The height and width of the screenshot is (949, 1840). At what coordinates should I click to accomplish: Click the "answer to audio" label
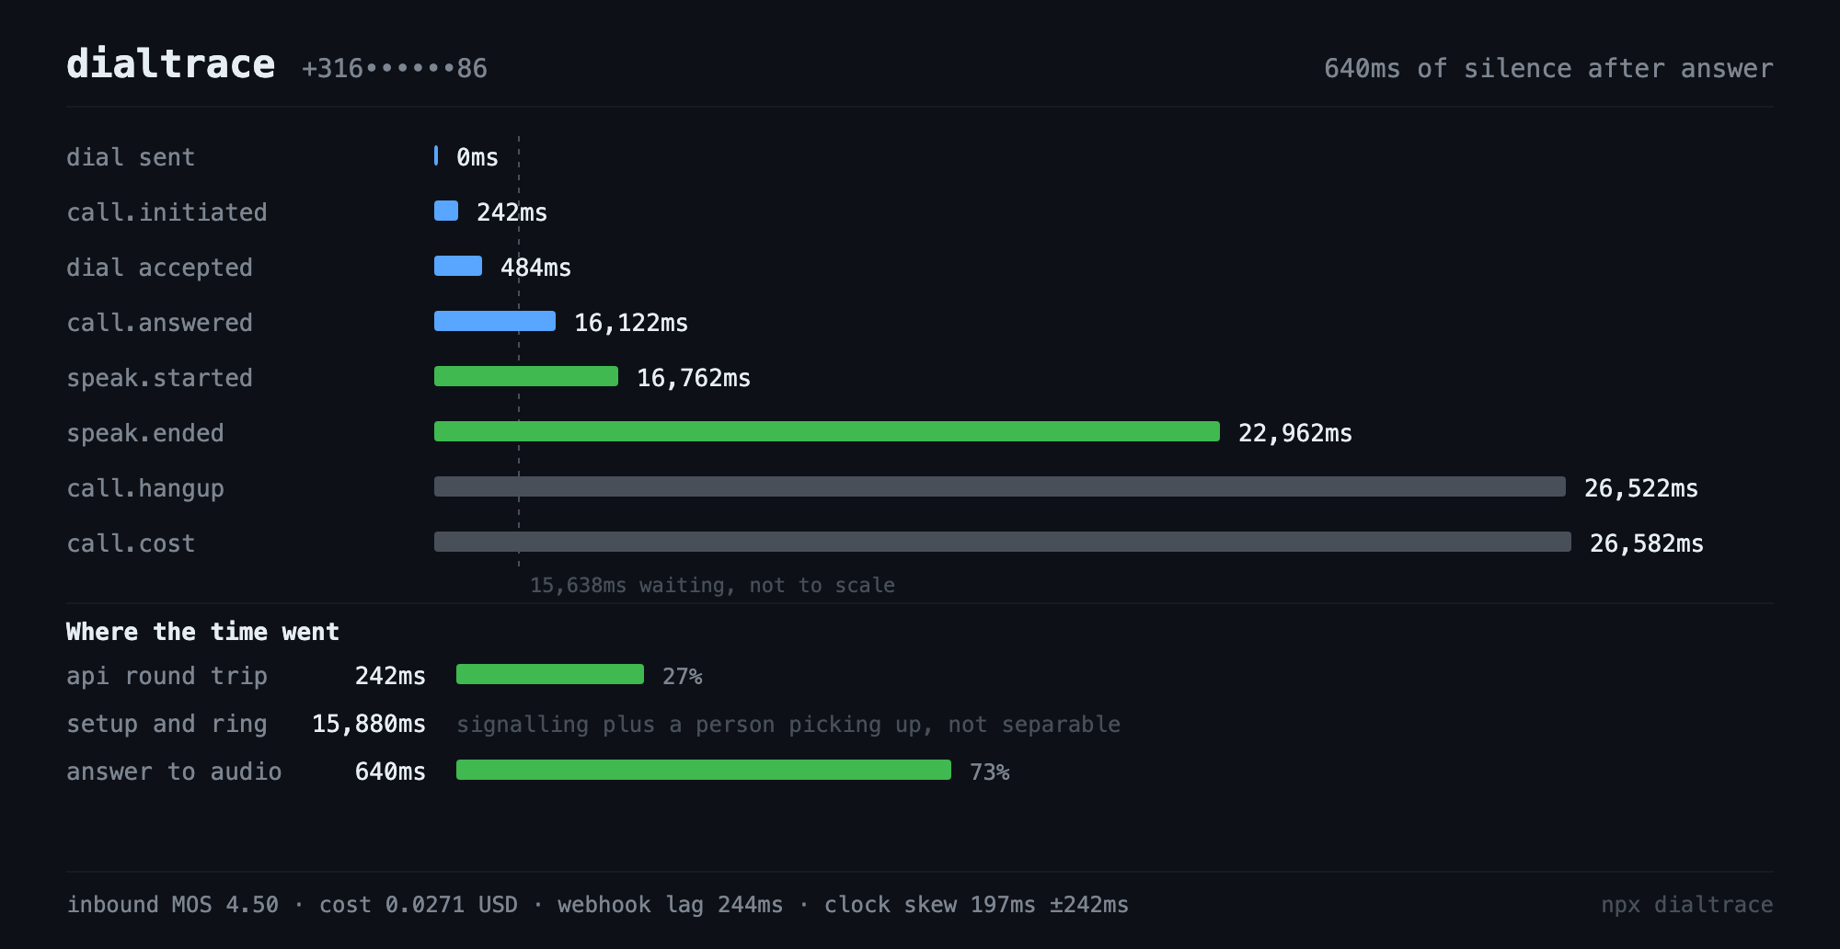[x=174, y=772]
